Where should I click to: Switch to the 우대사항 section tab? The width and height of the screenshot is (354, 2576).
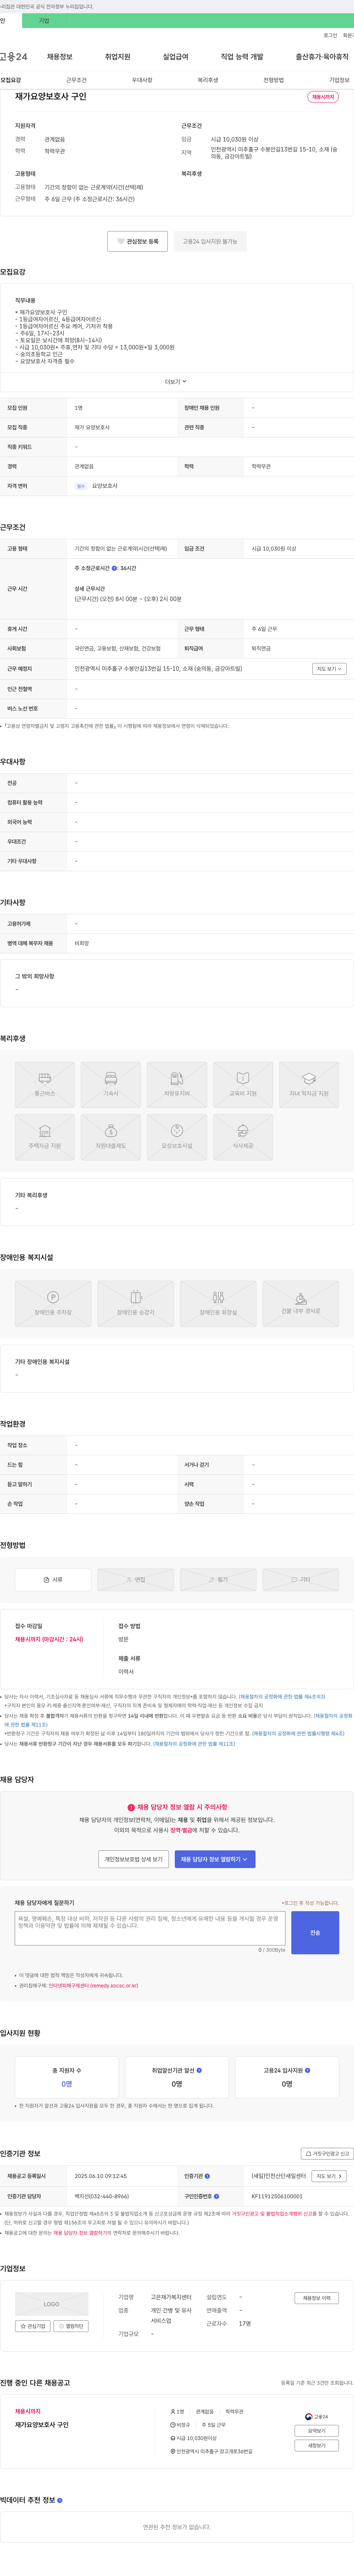pos(142,80)
